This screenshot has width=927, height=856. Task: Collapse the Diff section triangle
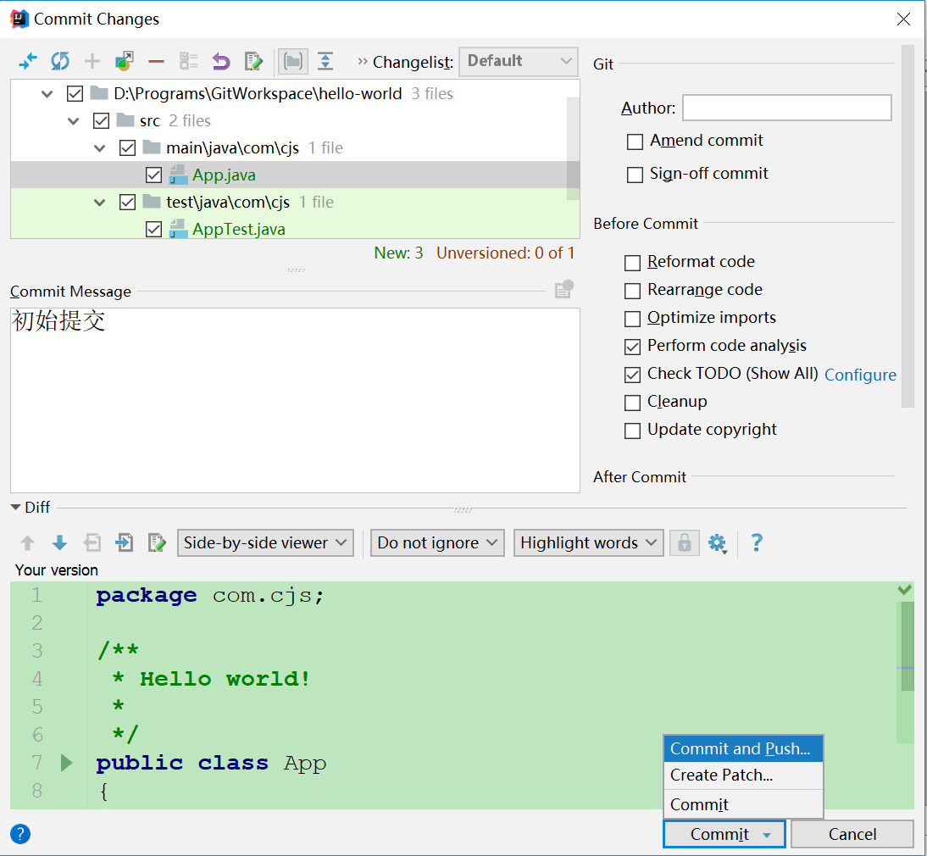point(16,507)
